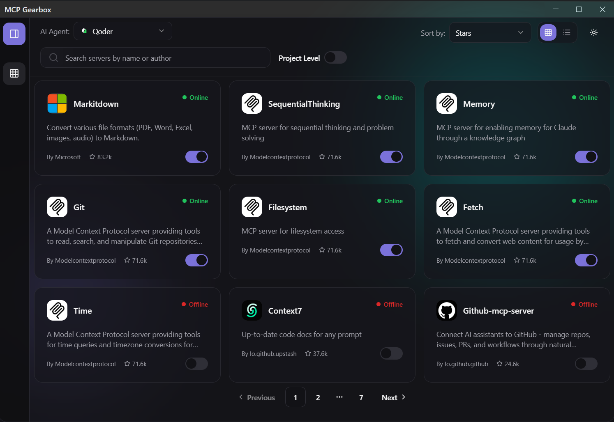Open the SequentialThinking card title
The width and height of the screenshot is (614, 422).
[x=304, y=104]
